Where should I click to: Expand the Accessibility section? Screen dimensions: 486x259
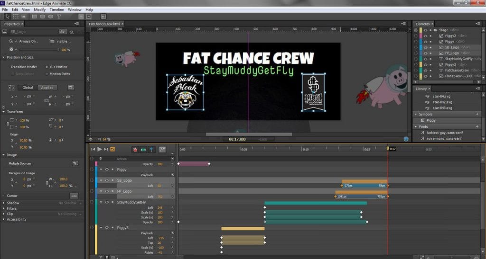click(3, 219)
